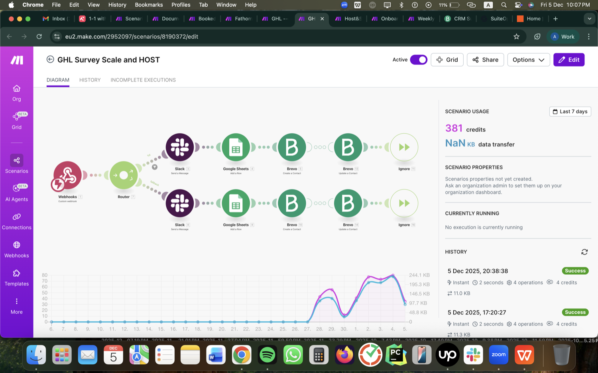Switch to the HISTORY tab
This screenshot has height=373, width=598.
(90, 80)
